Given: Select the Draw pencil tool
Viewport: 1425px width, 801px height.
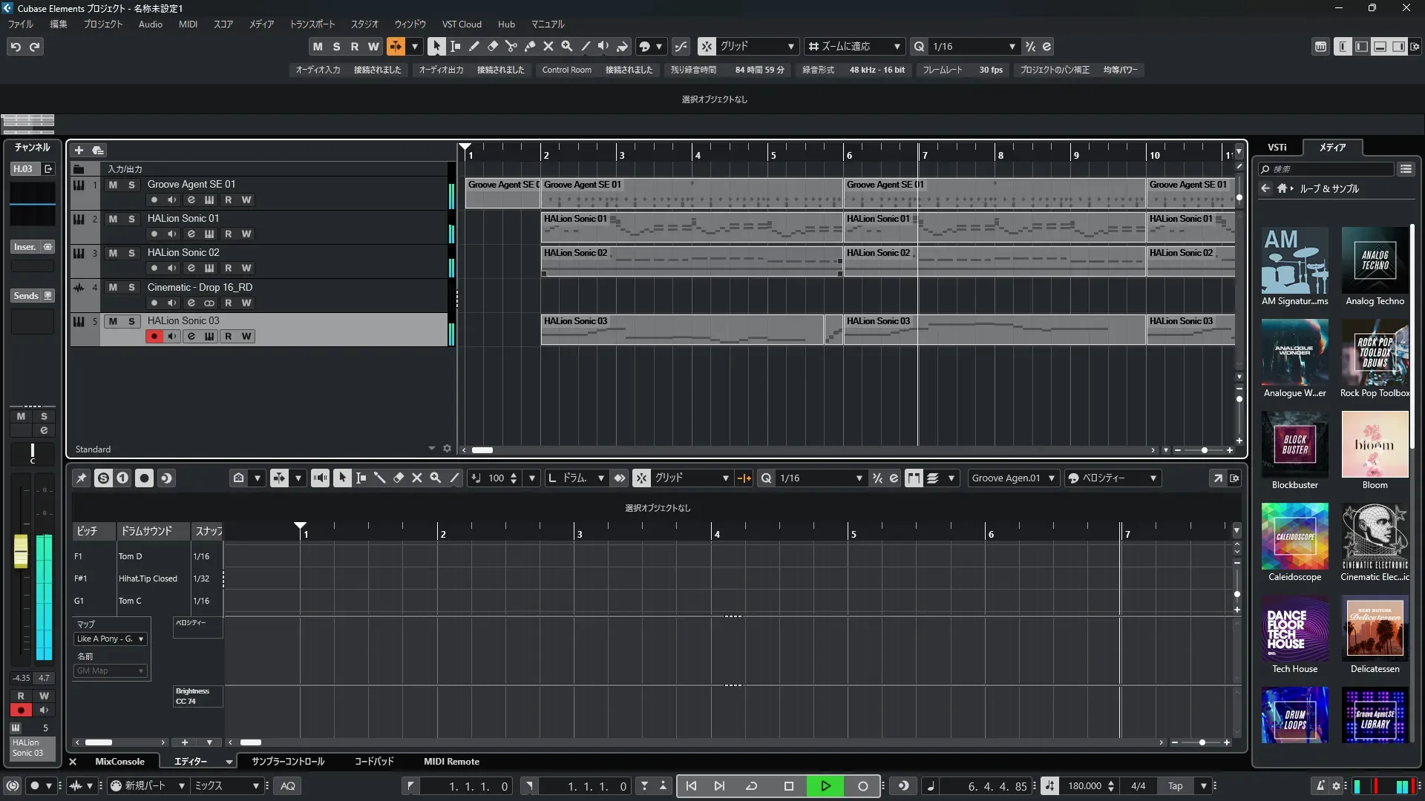Looking at the screenshot, I should tap(474, 46).
